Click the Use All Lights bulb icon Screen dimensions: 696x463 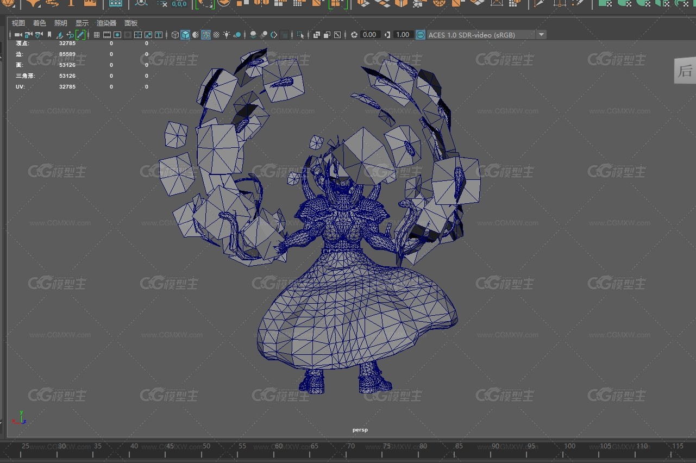coord(227,35)
